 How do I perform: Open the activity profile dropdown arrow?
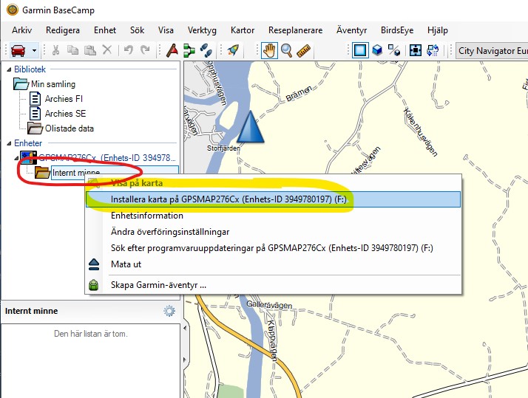click(x=34, y=51)
